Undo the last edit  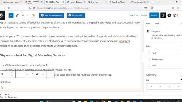[x=23, y=15]
